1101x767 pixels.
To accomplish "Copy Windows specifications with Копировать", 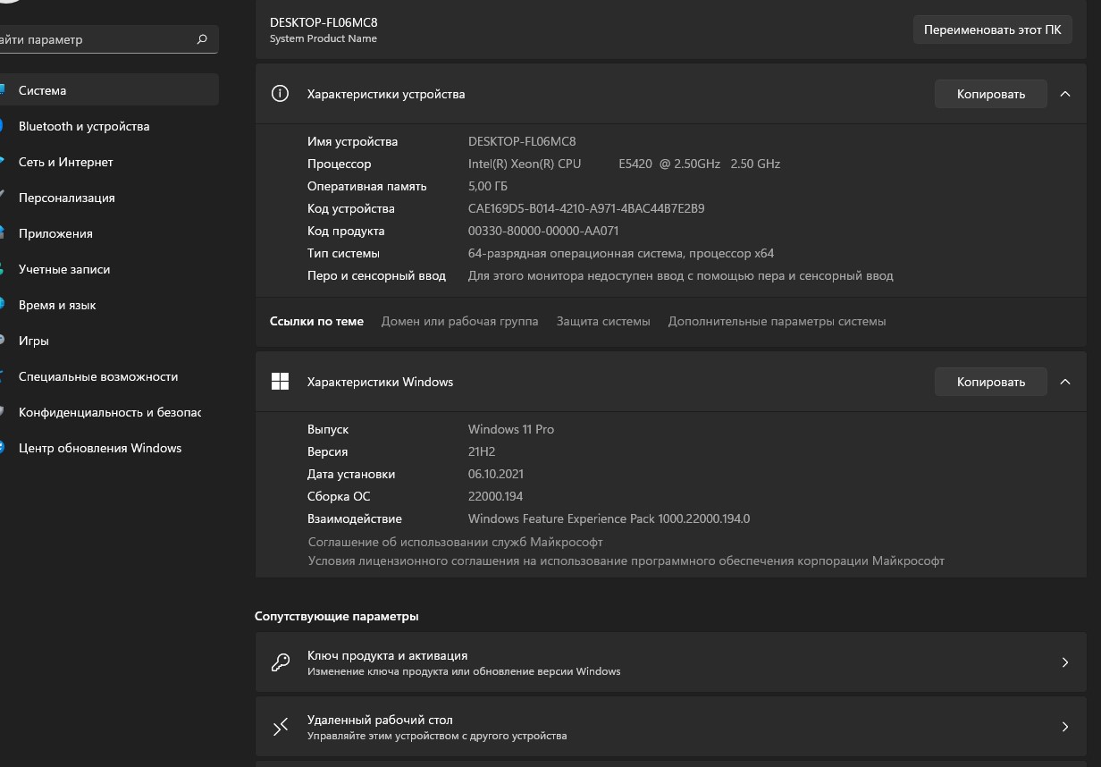I will click(990, 382).
